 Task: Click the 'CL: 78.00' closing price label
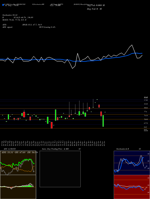click(x=55, y=5)
